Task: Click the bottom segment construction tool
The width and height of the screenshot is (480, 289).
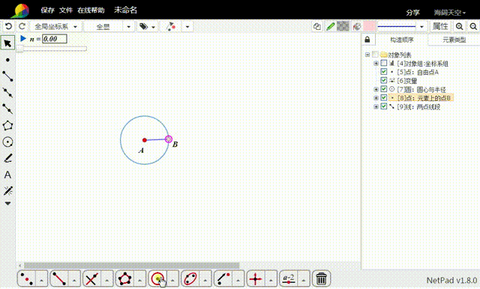Action: [59, 279]
